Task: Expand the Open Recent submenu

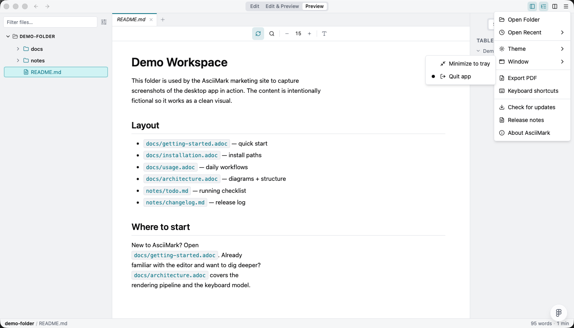Action: 532,32
